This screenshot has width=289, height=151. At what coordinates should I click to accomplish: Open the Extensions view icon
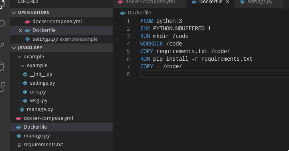click(x=2, y=87)
